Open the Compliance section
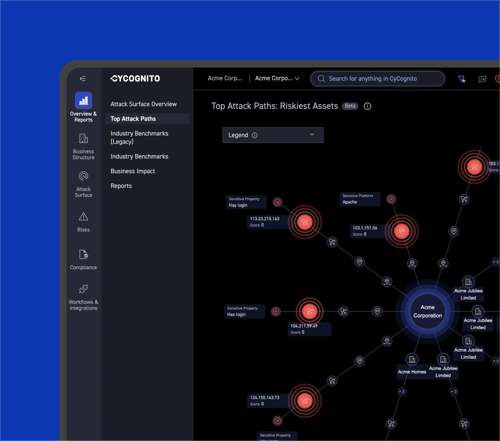The width and height of the screenshot is (500, 441). pyautogui.click(x=83, y=259)
